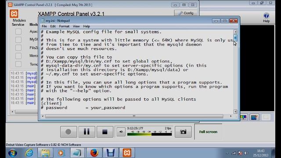Open the Help menu in Notepad
Screen dimensions: 281x158
86,26
